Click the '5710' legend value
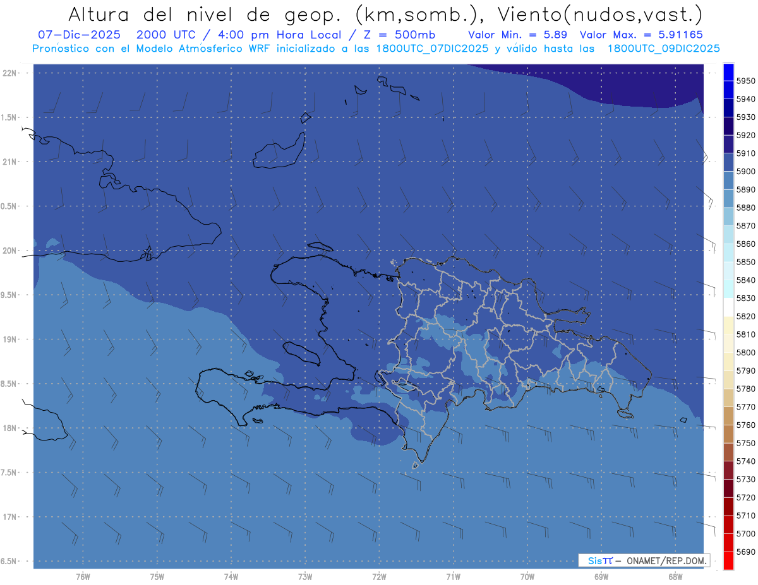758x585 pixels. (x=745, y=516)
